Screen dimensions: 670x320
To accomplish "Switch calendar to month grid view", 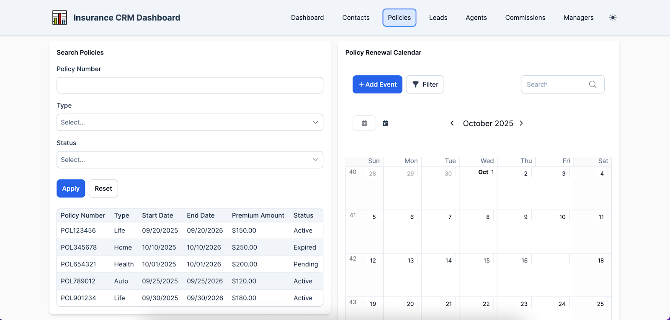I will (x=364, y=123).
